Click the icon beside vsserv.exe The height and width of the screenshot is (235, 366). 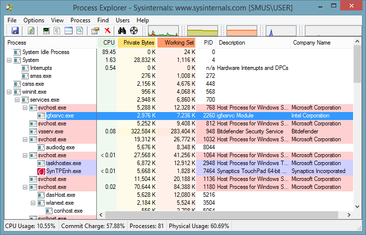[33, 131]
